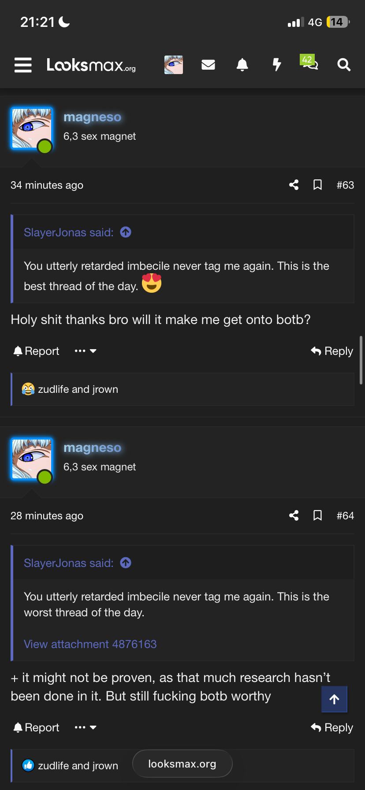The image size is (365, 790).
Task: Expand more options dropdown on post #63
Action: pyautogui.click(x=86, y=351)
